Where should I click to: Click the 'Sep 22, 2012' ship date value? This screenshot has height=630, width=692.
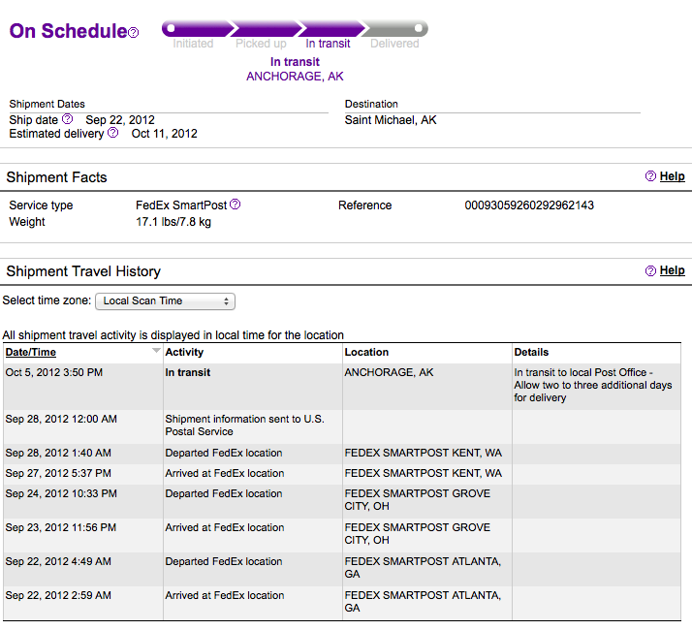[x=120, y=119]
